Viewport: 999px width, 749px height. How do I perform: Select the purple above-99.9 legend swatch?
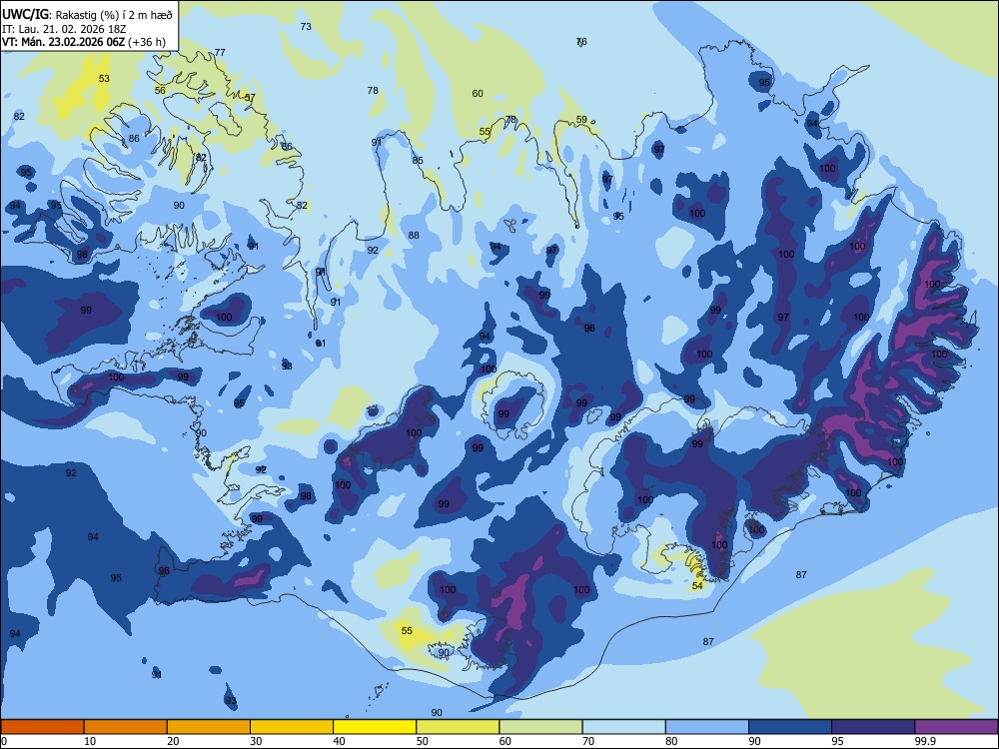pyautogui.click(x=956, y=727)
